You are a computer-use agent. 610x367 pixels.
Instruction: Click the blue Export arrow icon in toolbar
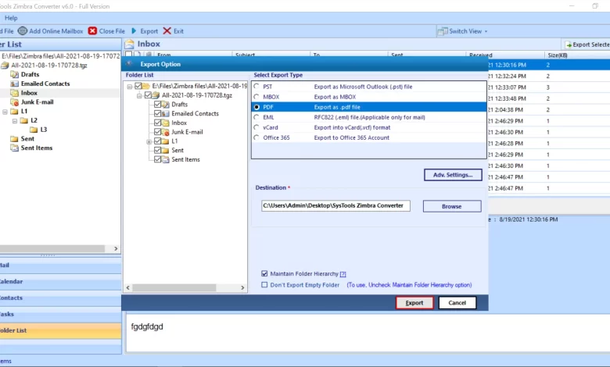point(134,30)
